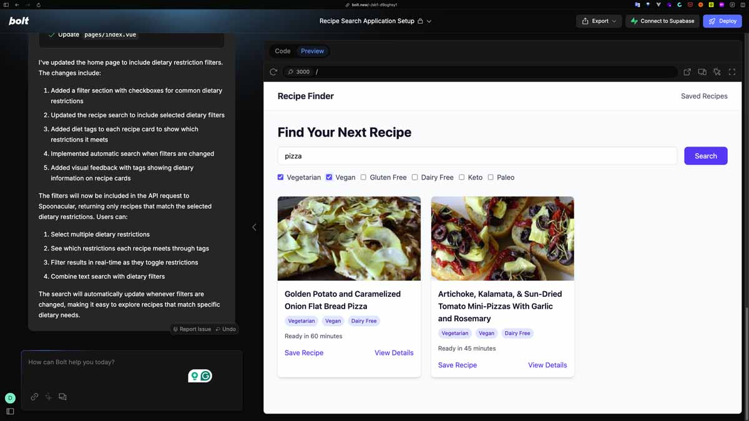
Task: Enter fullscreen preview mode
Action: tap(732, 72)
